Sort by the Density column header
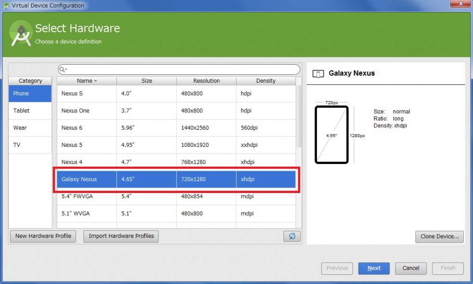473x284 pixels. point(266,81)
